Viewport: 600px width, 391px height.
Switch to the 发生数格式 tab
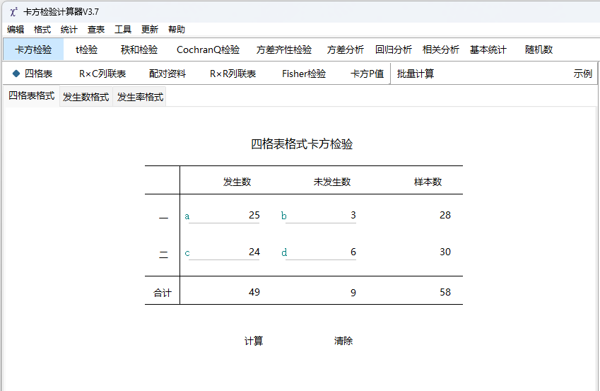coord(86,97)
